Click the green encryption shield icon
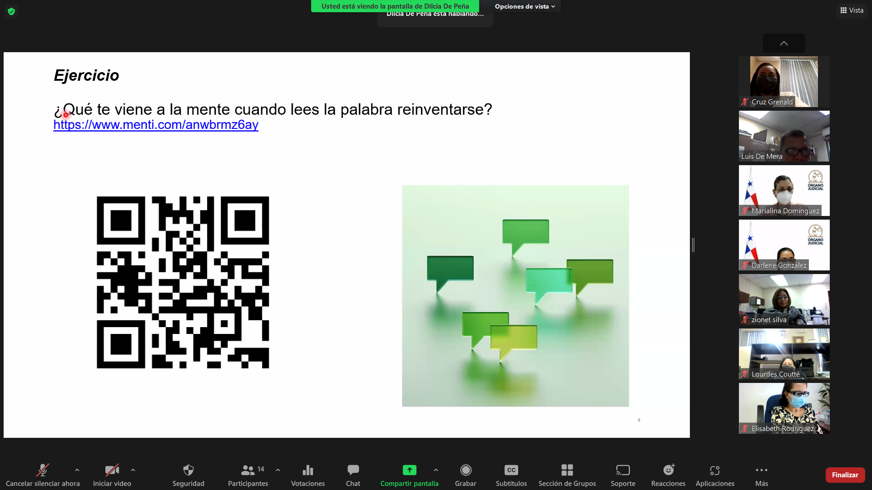Screen dimensions: 872x490 click(11, 11)
